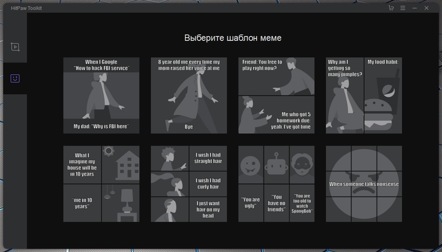Minimize the HitPaw Toolkit window
This screenshot has width=442, height=252.
point(415,8)
